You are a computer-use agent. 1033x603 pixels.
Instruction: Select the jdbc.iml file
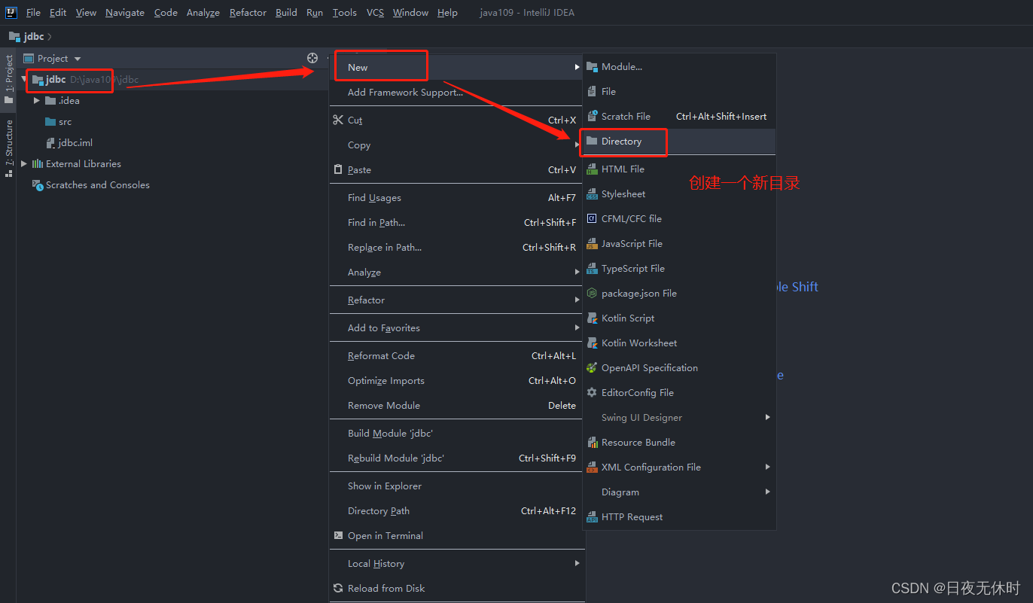click(69, 142)
